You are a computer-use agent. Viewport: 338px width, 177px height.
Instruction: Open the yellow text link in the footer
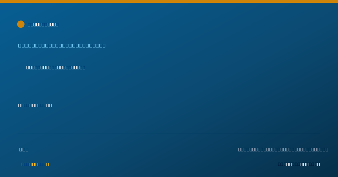tap(35, 164)
